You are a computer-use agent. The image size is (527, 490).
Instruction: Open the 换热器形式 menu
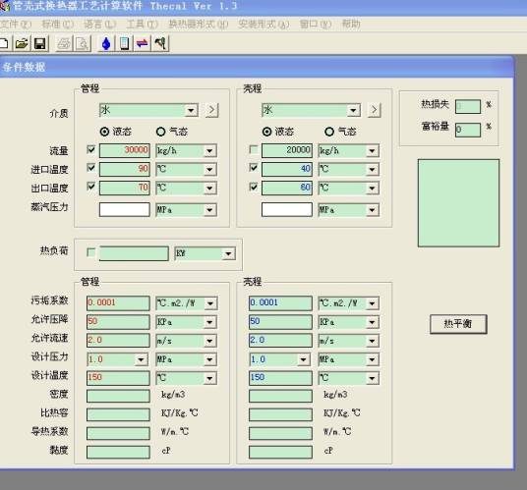coord(198,25)
